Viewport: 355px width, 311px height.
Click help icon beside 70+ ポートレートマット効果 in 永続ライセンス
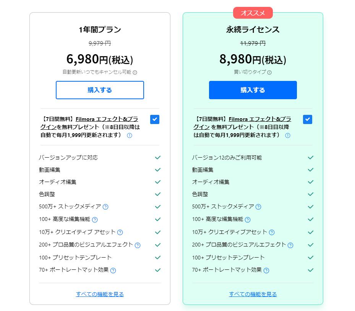tap(266, 270)
